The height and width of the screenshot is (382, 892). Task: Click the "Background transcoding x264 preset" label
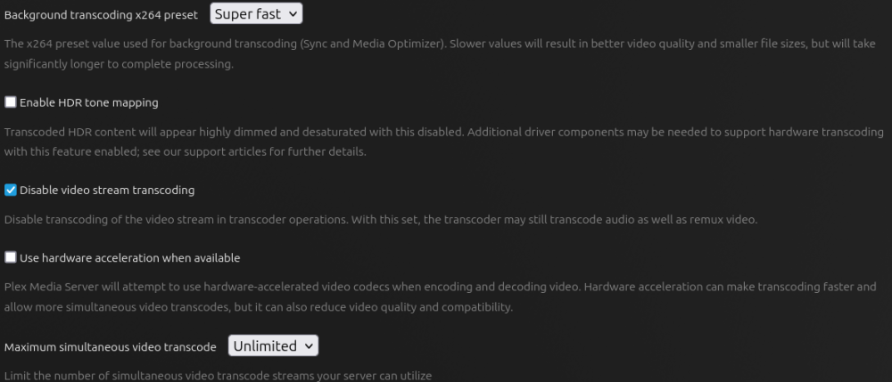click(101, 15)
